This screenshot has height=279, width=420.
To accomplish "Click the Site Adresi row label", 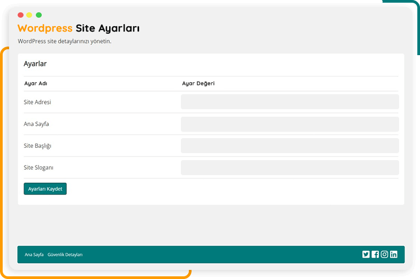I will point(37,102).
